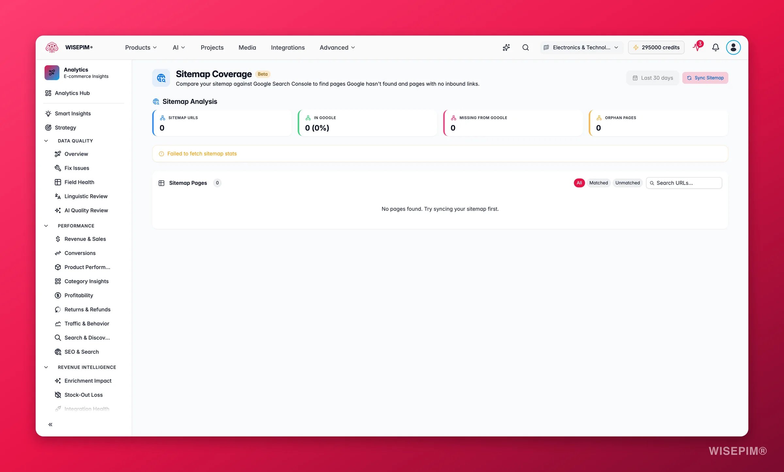
Task: Focus the Search URLs input field
Action: pyautogui.click(x=684, y=183)
